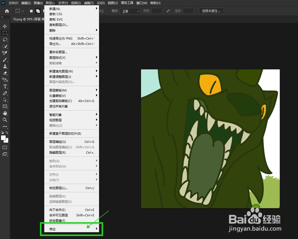
Task: Choose 快速导出为 PNG
Action: [x=72, y=38]
